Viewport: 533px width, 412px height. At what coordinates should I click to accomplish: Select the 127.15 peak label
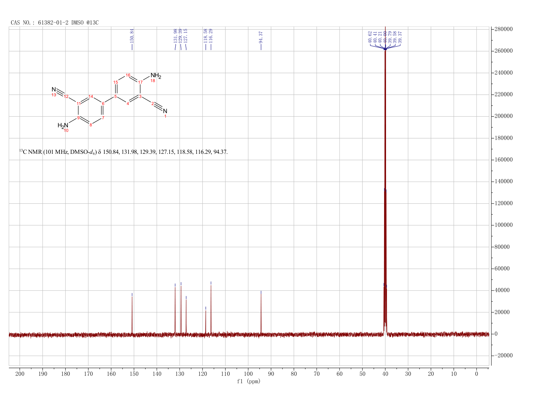tap(185, 36)
